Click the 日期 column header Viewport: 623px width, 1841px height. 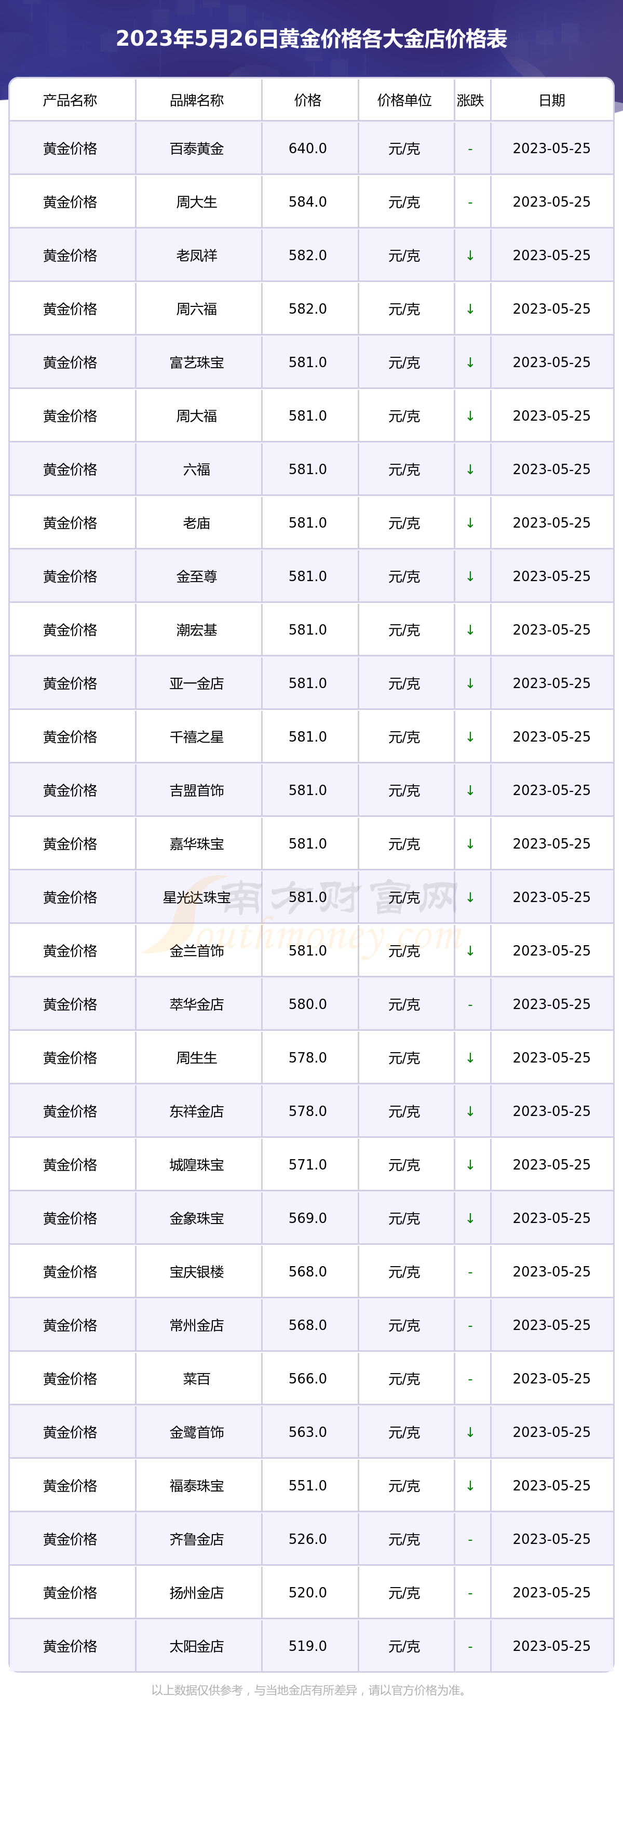tap(551, 100)
